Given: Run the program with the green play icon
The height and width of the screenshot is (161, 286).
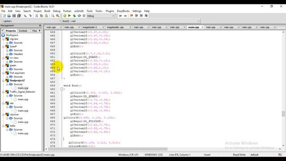Looking at the screenshot, I should (x=70, y=16).
